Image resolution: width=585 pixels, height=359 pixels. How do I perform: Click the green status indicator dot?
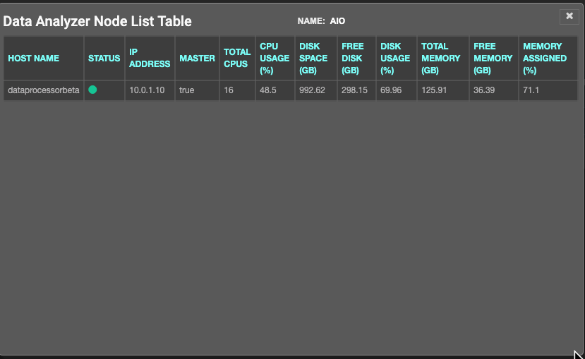pyautogui.click(x=92, y=90)
